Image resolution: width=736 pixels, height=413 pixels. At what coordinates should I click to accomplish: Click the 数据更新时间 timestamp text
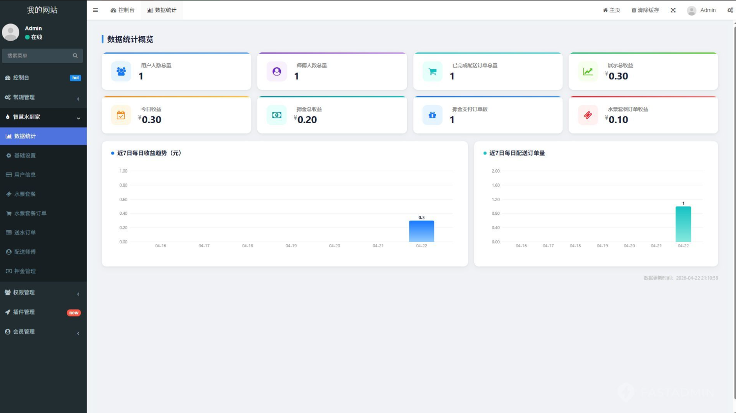[681, 278]
